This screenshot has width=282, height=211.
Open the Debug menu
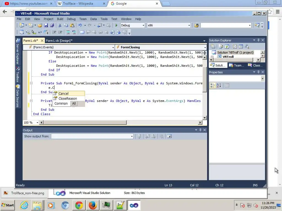click(x=71, y=19)
